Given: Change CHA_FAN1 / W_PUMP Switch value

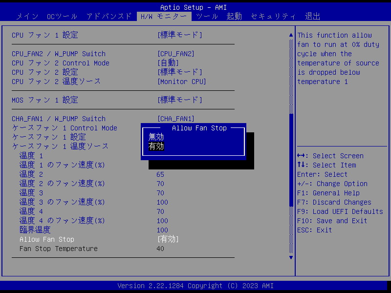Looking at the screenshot, I should 176,119.
